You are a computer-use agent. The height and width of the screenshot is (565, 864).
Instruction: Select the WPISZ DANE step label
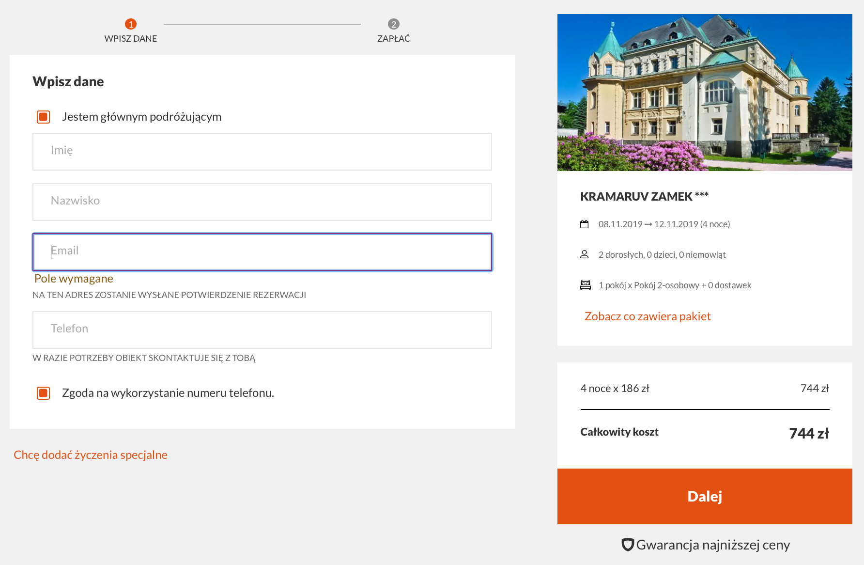pos(131,38)
